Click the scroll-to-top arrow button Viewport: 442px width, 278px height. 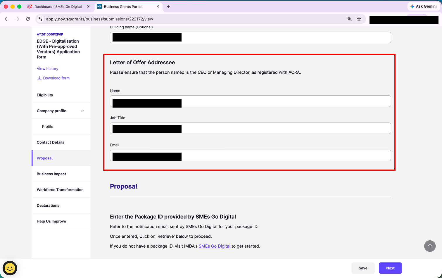pyautogui.click(x=430, y=246)
